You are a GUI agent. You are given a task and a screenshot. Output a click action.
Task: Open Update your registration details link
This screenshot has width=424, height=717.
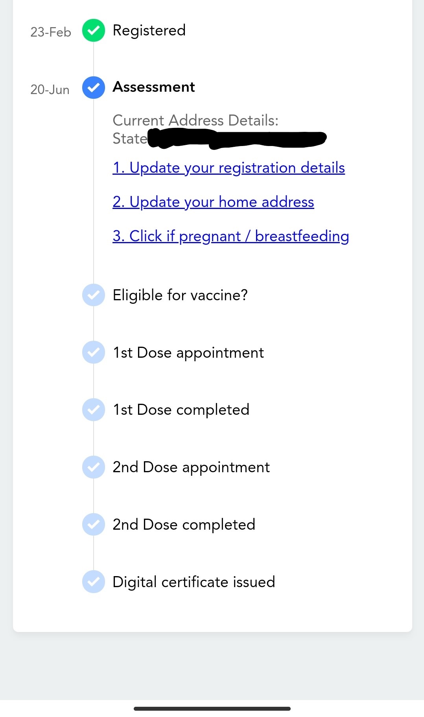coord(229,168)
